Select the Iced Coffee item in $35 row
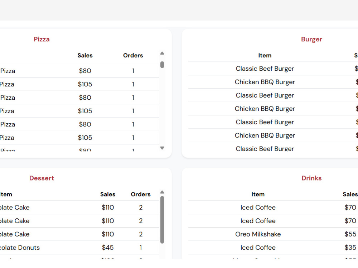This screenshot has width=358, height=268. pos(258,248)
